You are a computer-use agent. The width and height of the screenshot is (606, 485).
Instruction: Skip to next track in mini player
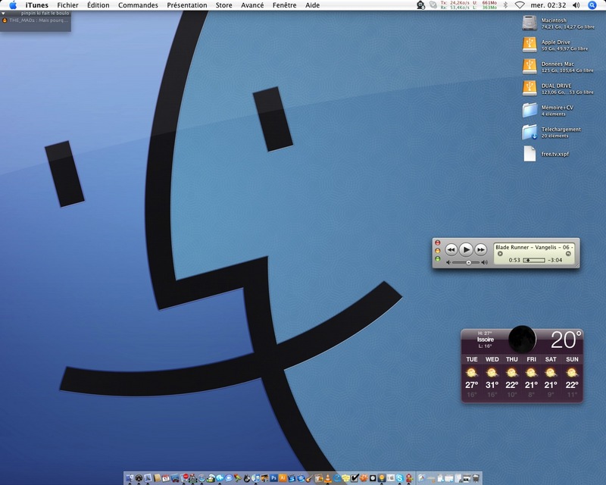(480, 250)
